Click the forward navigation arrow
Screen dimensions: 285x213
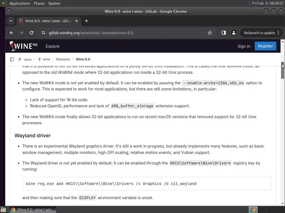21,33
